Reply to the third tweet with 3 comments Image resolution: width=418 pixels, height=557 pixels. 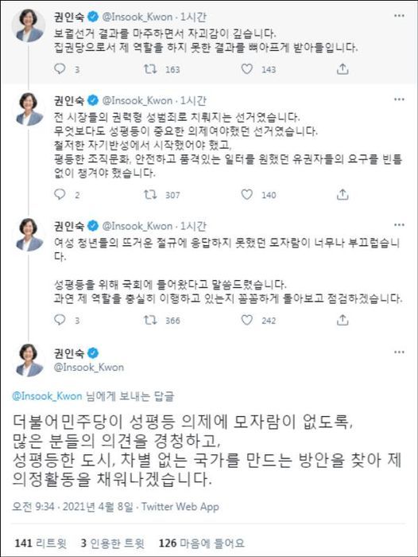tap(60, 320)
